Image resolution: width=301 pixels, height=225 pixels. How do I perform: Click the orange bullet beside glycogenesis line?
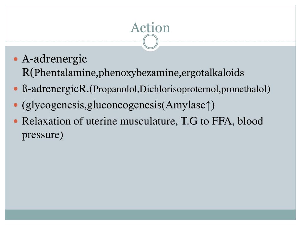(16, 105)
